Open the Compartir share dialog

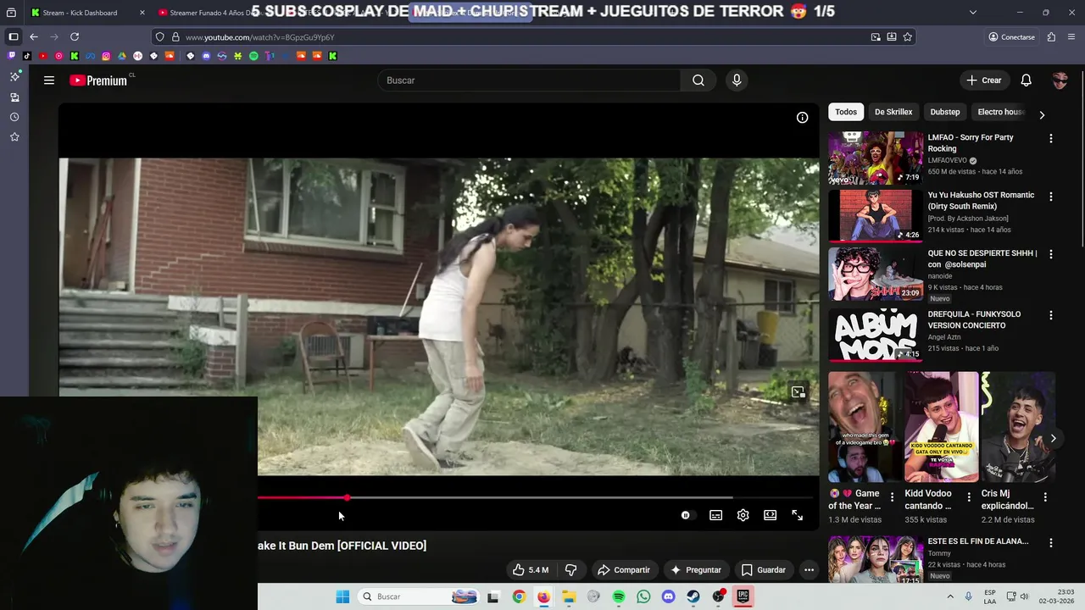[x=624, y=570]
